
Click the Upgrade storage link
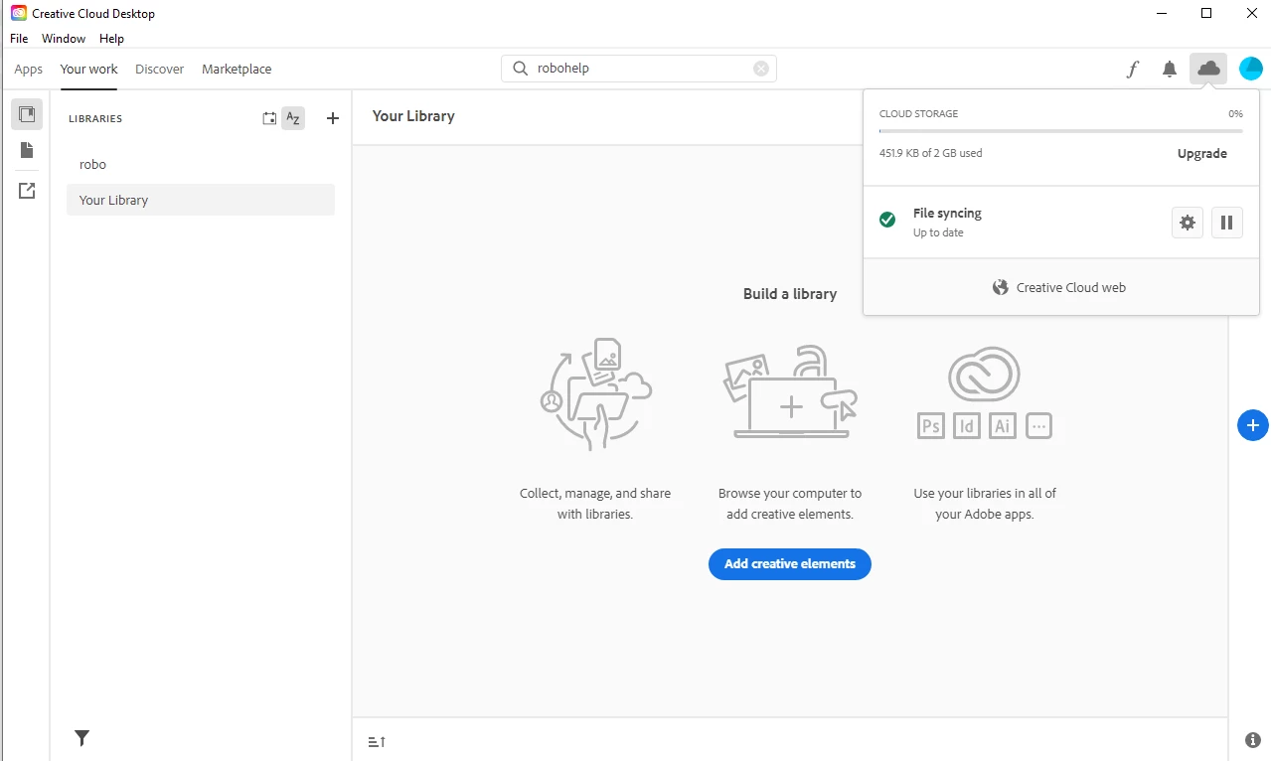1202,154
